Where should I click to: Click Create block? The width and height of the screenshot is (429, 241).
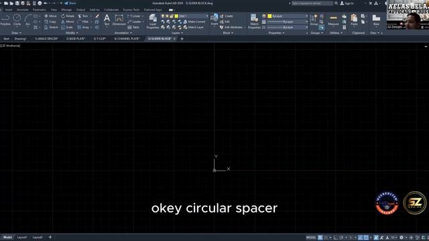(x=227, y=16)
